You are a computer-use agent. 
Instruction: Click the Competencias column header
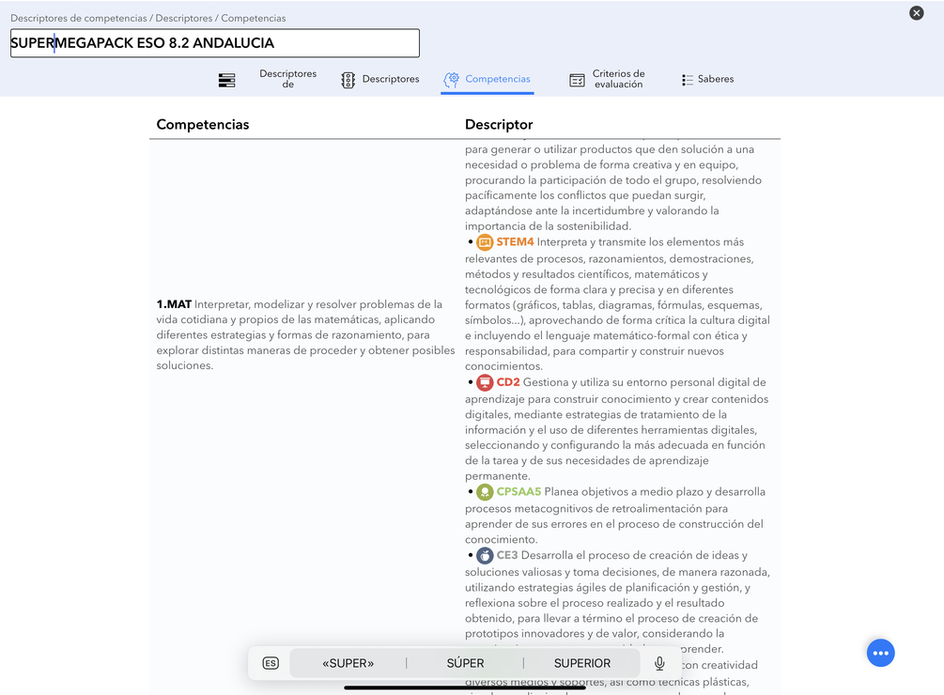202,125
